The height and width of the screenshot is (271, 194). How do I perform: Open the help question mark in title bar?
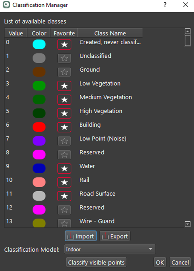point(165,5)
